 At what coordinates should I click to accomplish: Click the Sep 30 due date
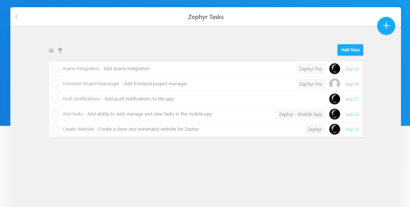click(352, 84)
